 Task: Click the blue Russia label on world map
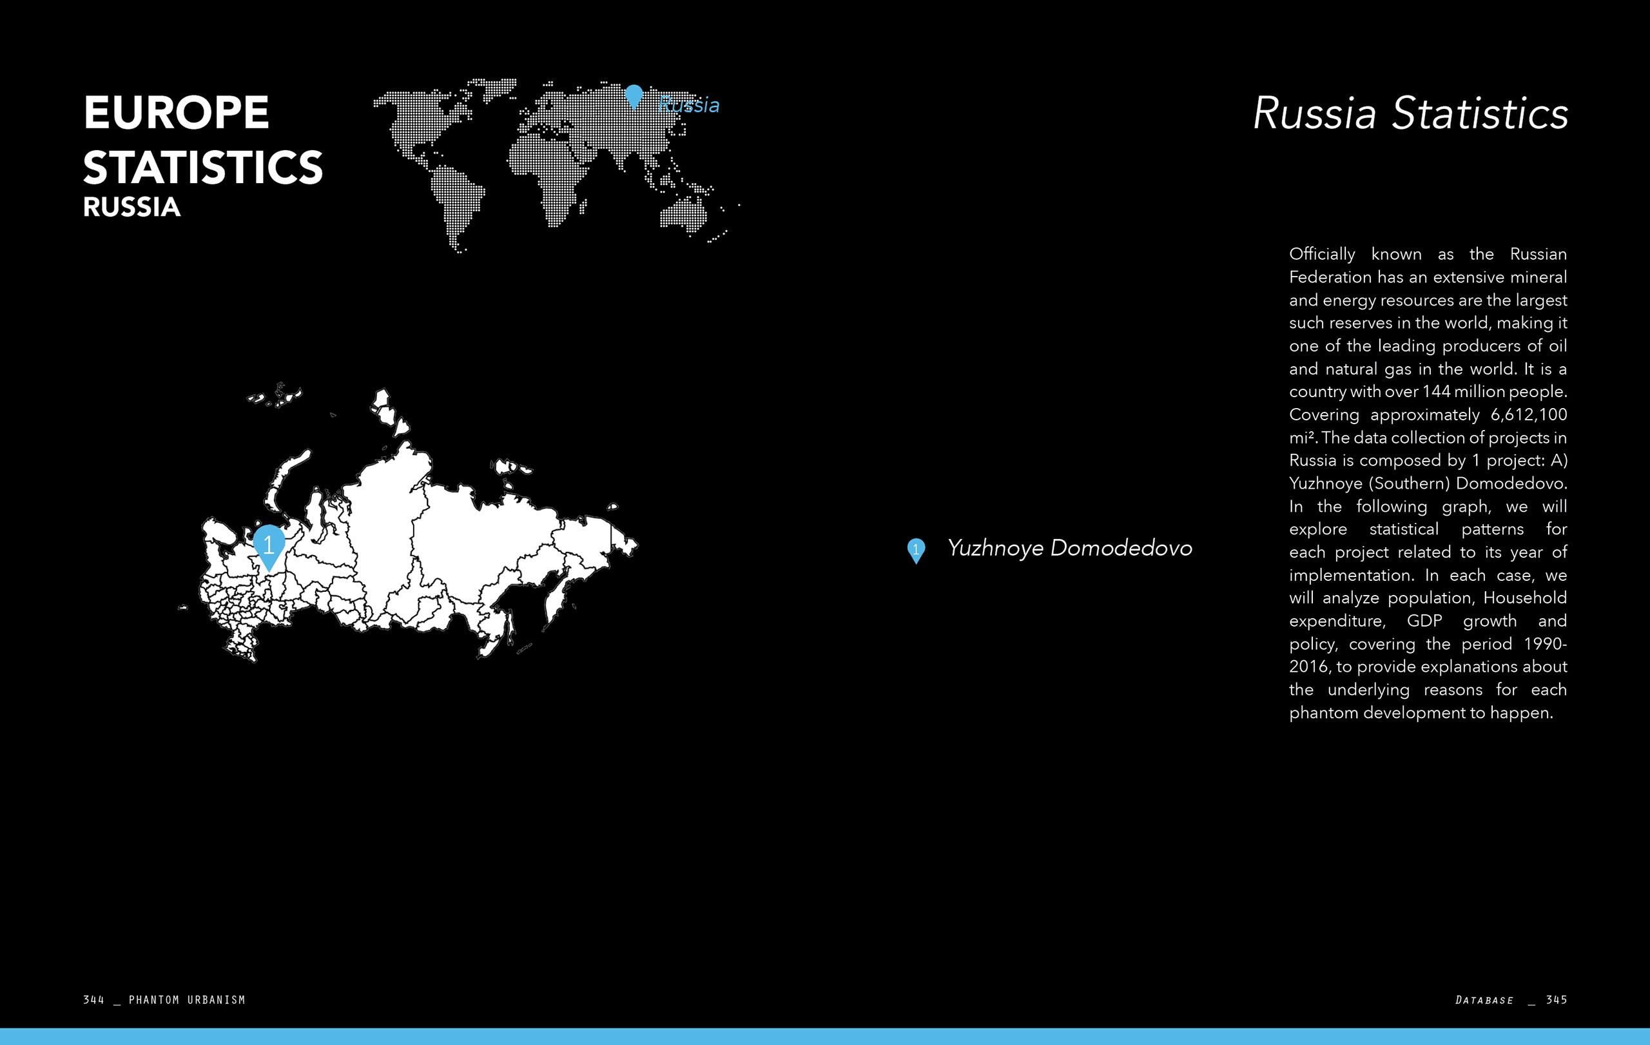point(690,105)
